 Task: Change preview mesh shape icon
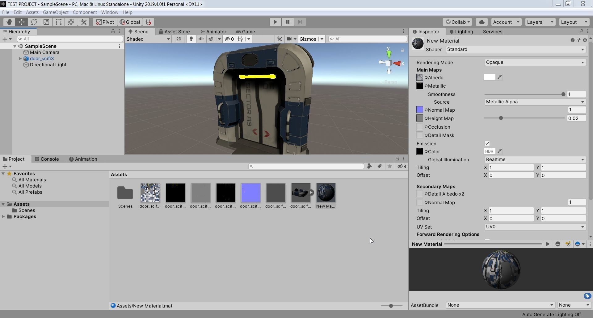(558, 244)
